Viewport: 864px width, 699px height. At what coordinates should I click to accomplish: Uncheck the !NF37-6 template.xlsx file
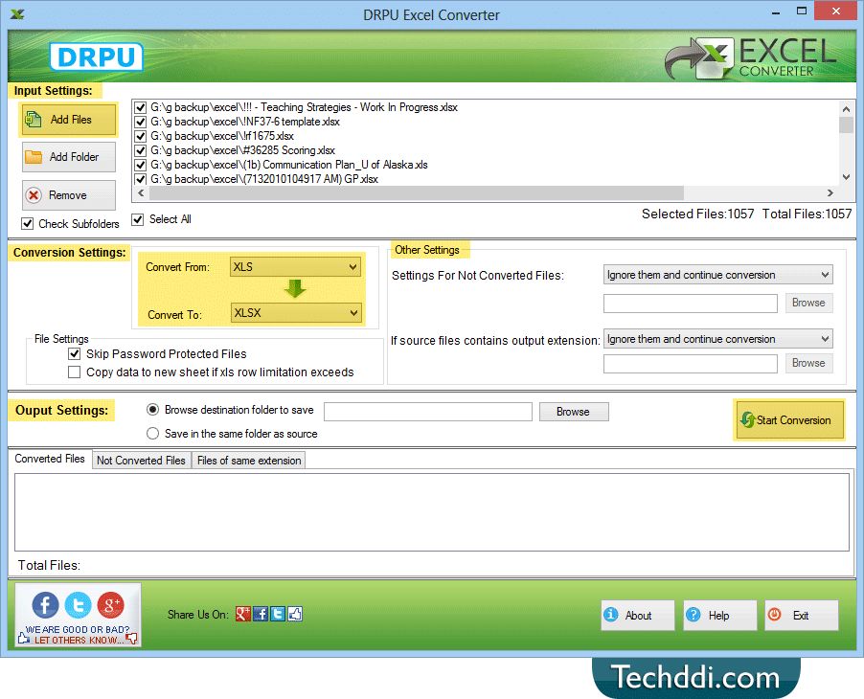coord(141,122)
